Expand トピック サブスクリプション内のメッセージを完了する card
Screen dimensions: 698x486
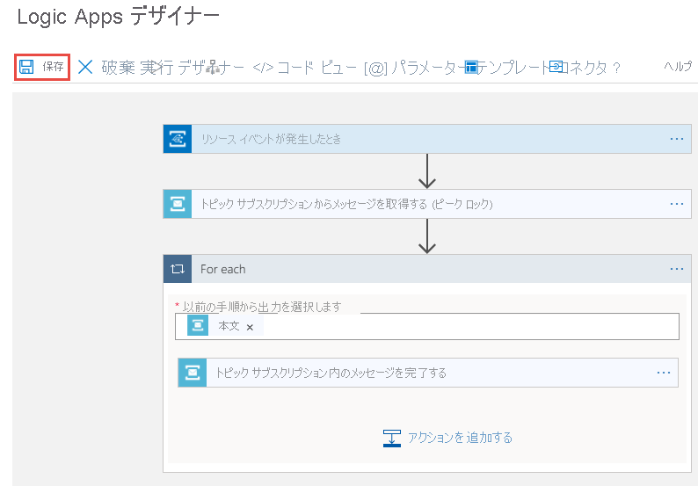[x=428, y=373]
